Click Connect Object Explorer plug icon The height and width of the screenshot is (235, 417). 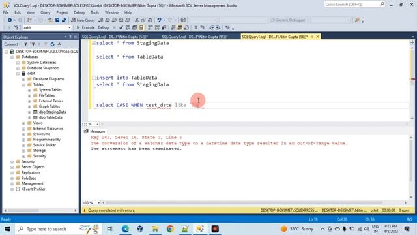pos(26,44)
